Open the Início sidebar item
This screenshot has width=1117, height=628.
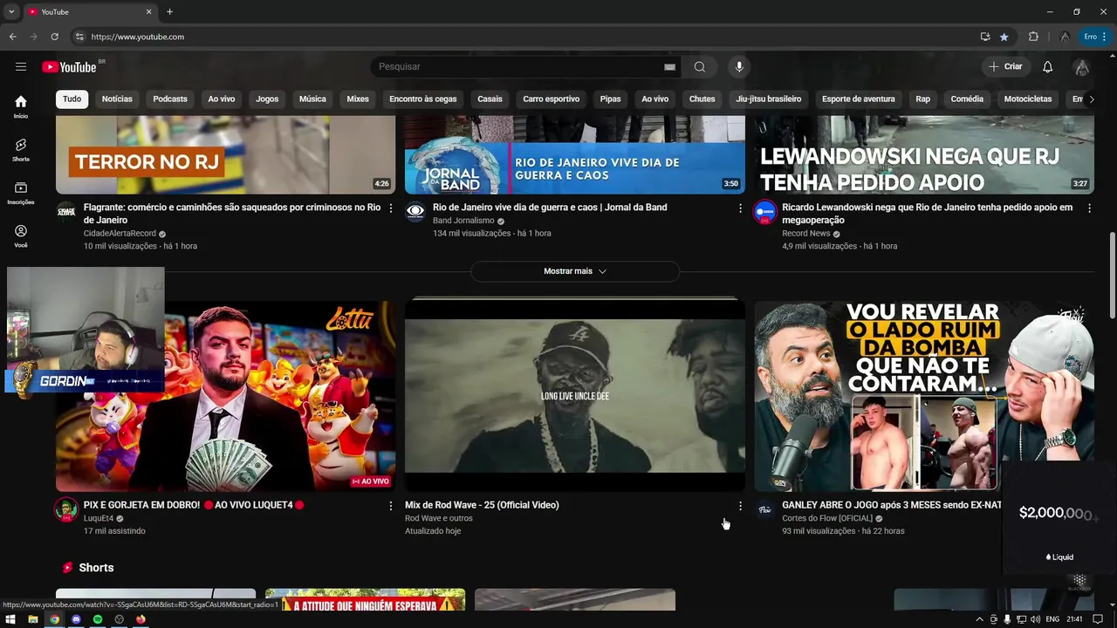(x=21, y=106)
